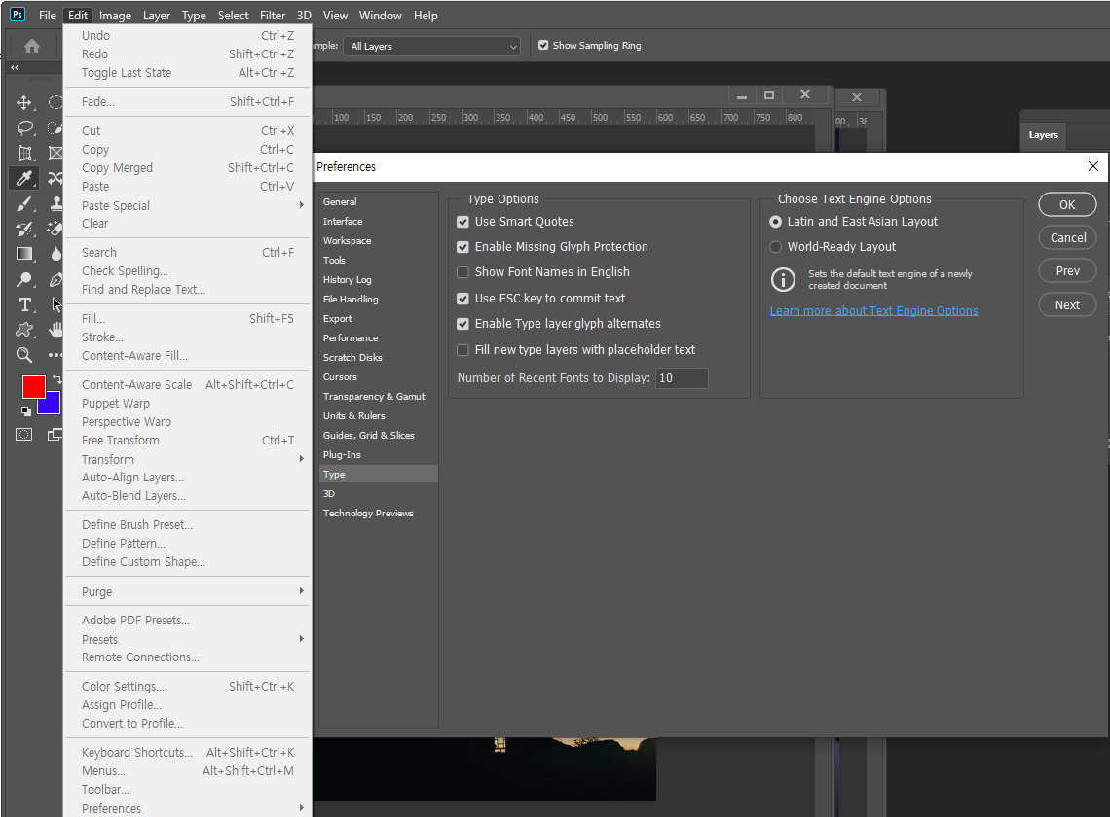Select Latin and East Asian Layout radio

pyautogui.click(x=776, y=222)
